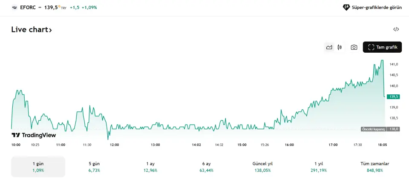Image resolution: width=409 pixels, height=179 pixels.
Task: Click the Süper-grafikler diamond icon
Action: tap(346, 7)
